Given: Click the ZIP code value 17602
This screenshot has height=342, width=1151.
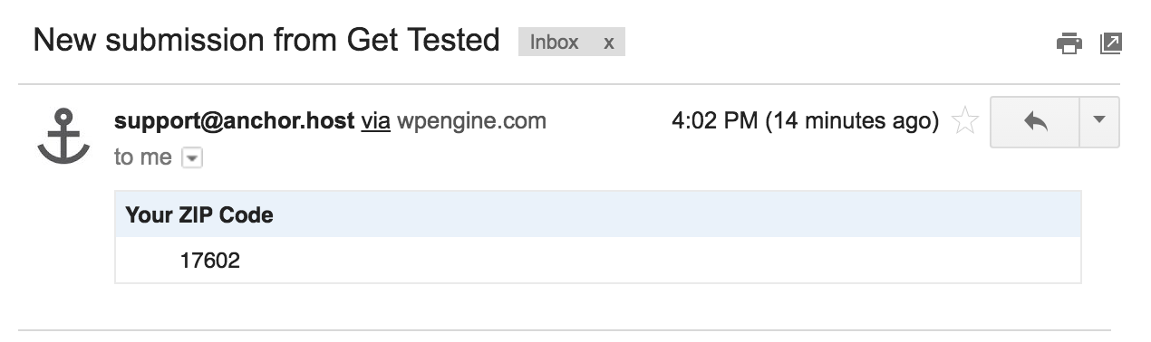Looking at the screenshot, I should tap(209, 261).
